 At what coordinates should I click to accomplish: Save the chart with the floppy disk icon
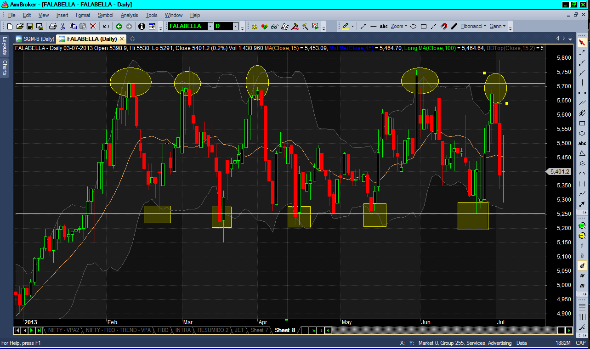point(30,26)
